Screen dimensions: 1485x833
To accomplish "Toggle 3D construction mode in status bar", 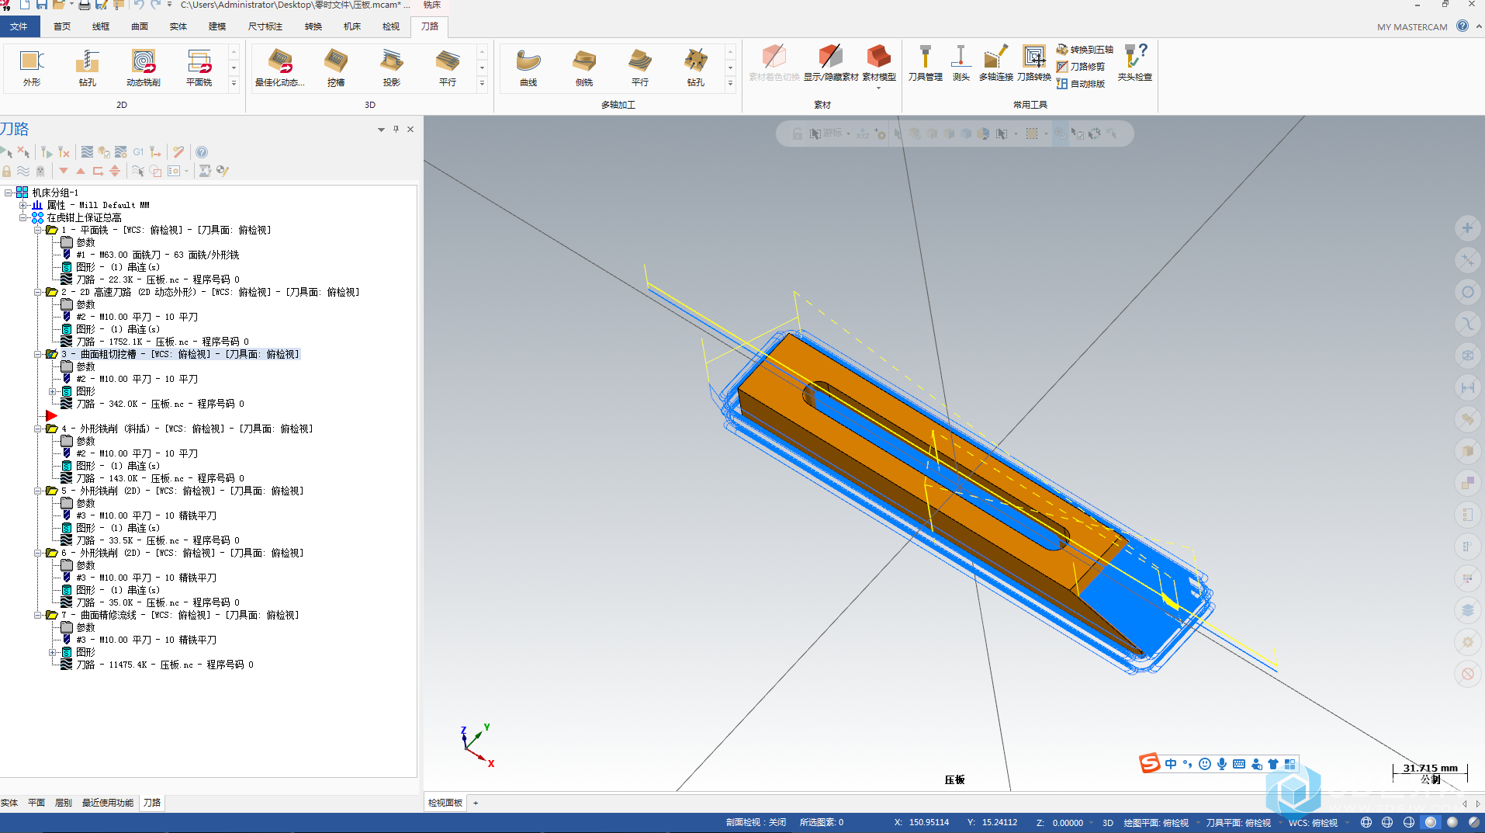I will tap(1108, 823).
